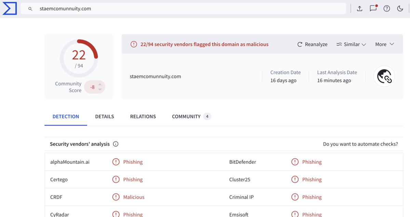The width and height of the screenshot is (410, 217).
Task: Click the info icon beside Security vendors' analysis
Action: pos(116,144)
